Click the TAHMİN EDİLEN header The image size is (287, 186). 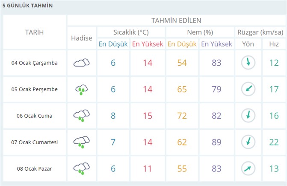click(176, 20)
